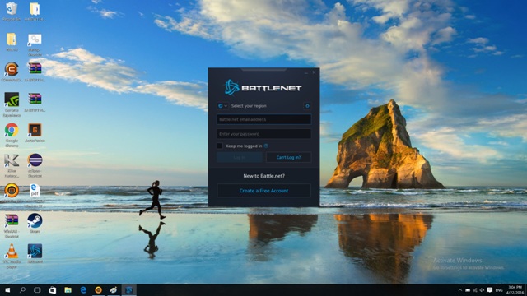
Task: Expand hidden system tray icons
Action: pos(459,290)
